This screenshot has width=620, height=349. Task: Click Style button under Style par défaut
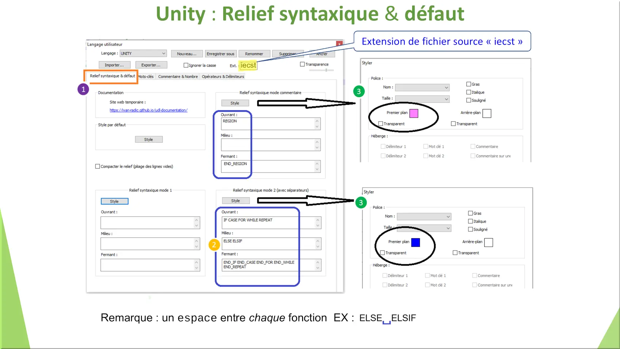coord(148,139)
